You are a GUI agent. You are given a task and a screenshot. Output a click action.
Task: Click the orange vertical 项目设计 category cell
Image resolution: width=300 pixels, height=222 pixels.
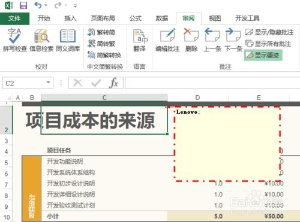(x=32, y=188)
